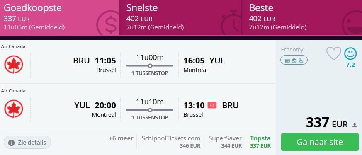This screenshot has height=155, width=362.
Task: Click the green Ga naar site button
Action: click(320, 142)
